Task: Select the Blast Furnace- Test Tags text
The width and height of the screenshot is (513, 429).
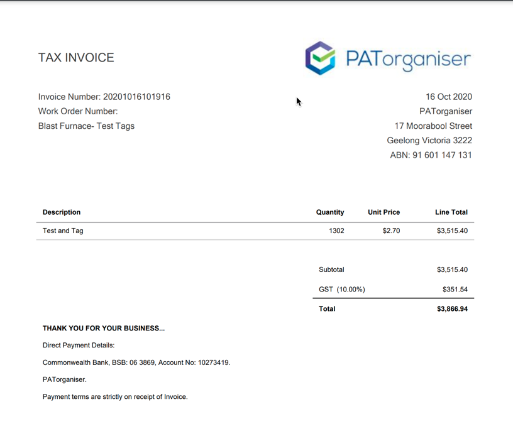Action: (86, 126)
